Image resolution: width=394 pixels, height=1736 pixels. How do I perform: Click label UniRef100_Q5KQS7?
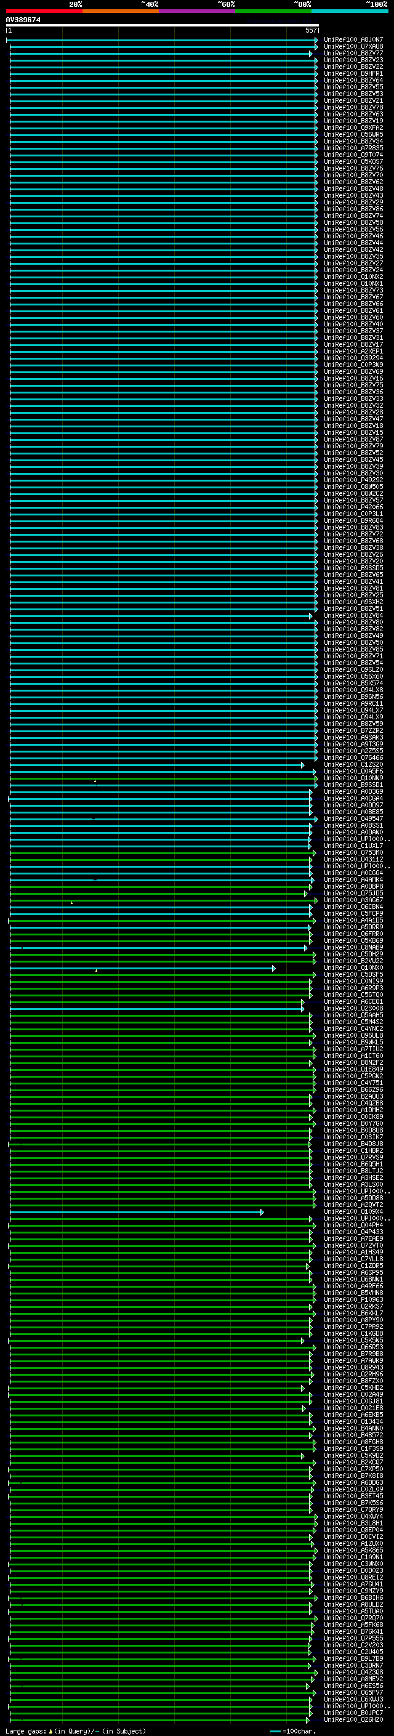pyautogui.click(x=353, y=162)
